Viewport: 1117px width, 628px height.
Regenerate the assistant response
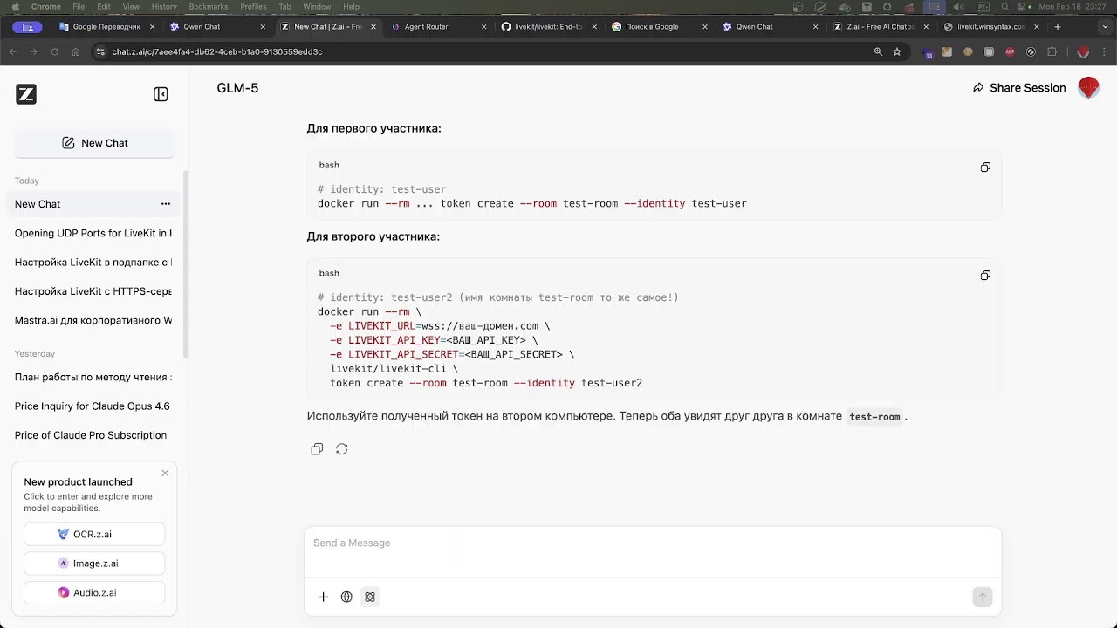tap(342, 449)
